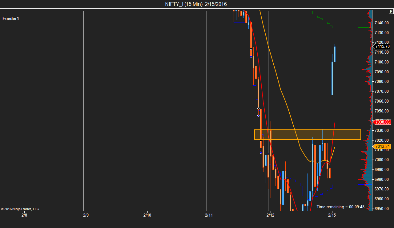
Task: Click the 7030.00 price axis label
Action: pyautogui.click(x=382, y=130)
